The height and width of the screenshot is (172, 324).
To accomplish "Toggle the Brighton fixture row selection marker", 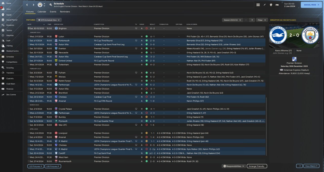I will point(29,28).
